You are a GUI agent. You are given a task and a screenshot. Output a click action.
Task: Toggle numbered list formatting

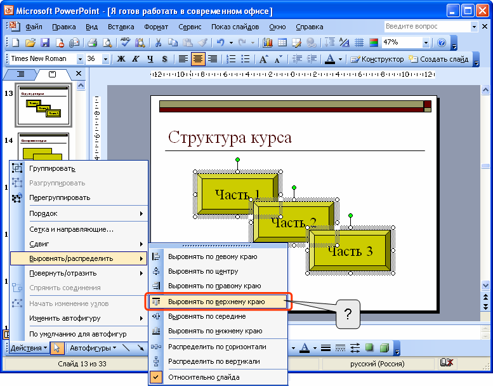[231, 59]
